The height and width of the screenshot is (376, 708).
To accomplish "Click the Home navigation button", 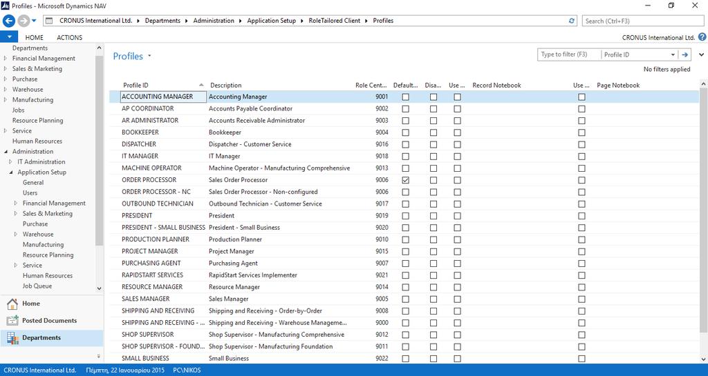I will click(x=52, y=304).
